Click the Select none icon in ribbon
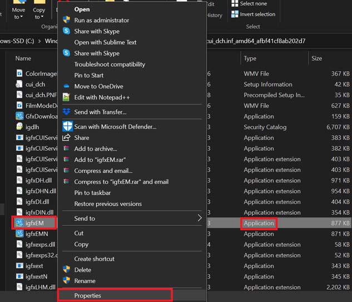 [x=235, y=3]
